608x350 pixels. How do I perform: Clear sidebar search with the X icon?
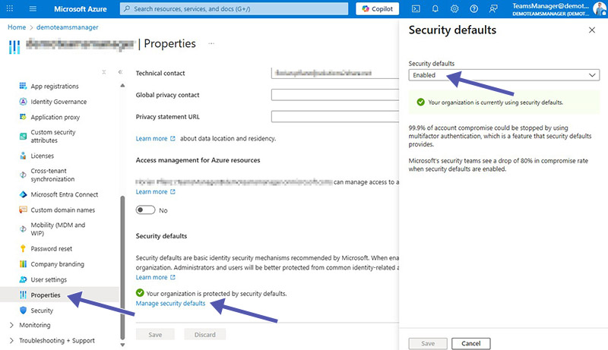104,72
